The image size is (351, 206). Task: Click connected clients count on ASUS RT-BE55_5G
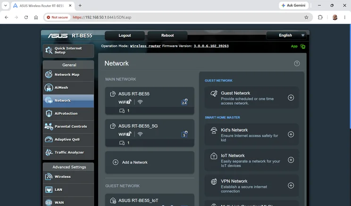pos(125,143)
